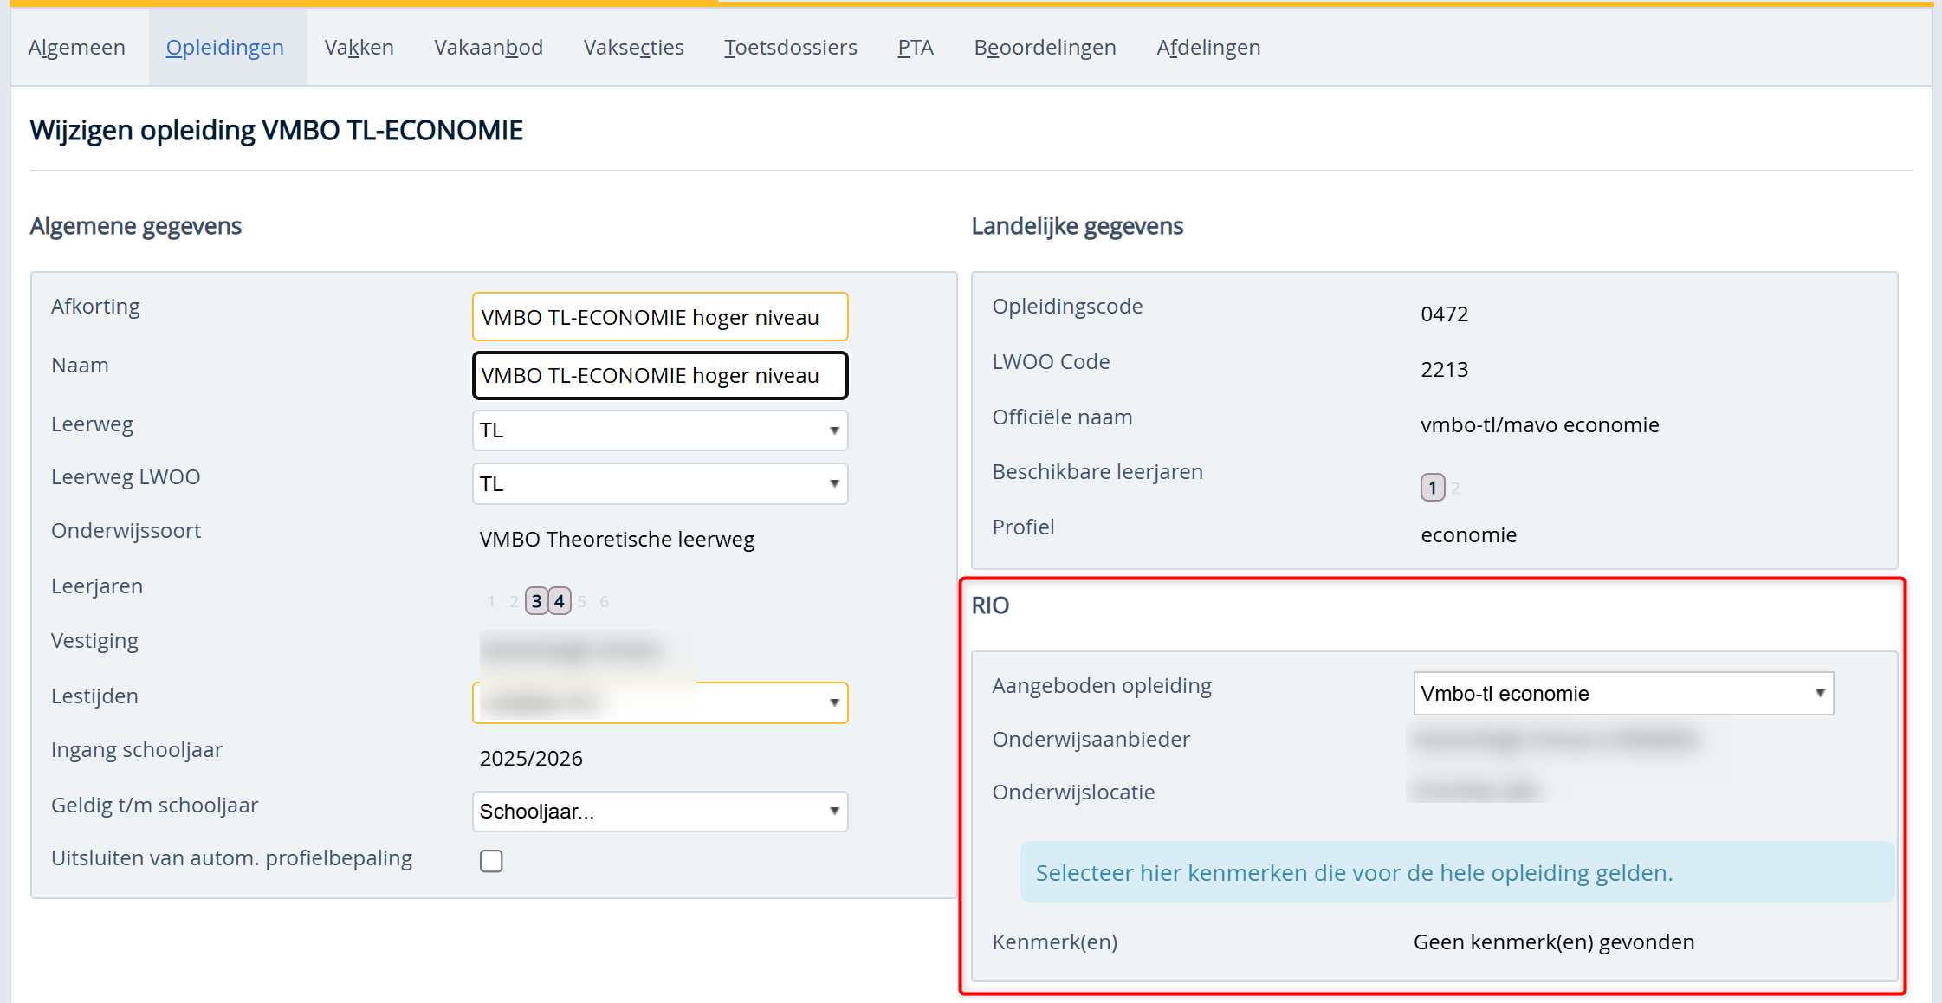
Task: Expand the Aangeboden opleiding dropdown
Action: pos(1622,694)
